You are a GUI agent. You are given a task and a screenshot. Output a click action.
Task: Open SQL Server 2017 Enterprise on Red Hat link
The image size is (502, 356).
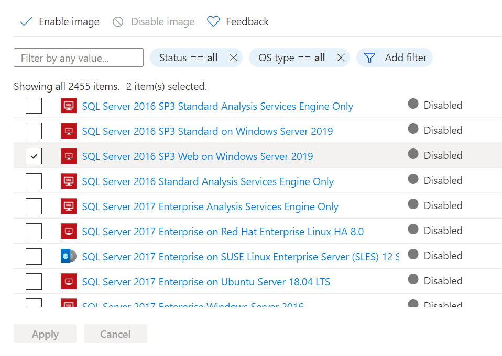223,232
